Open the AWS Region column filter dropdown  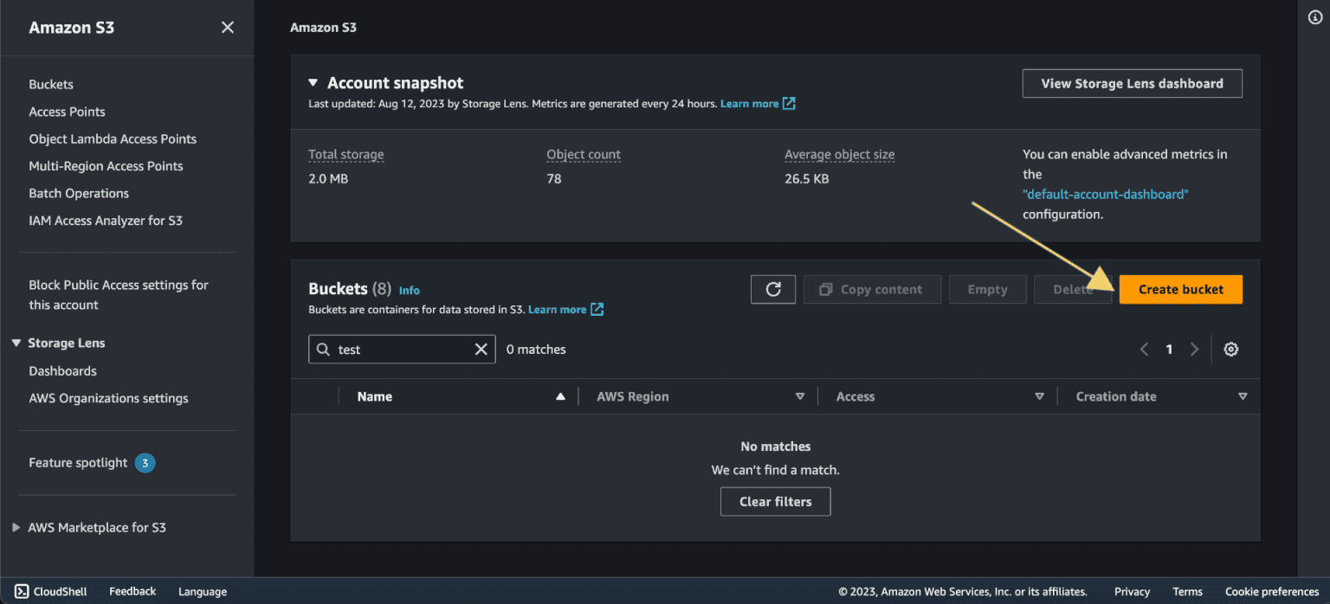[x=799, y=395]
